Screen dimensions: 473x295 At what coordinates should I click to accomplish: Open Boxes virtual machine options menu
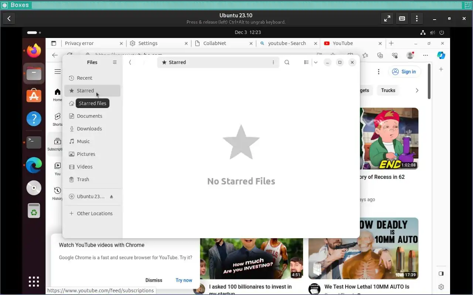[x=417, y=18]
